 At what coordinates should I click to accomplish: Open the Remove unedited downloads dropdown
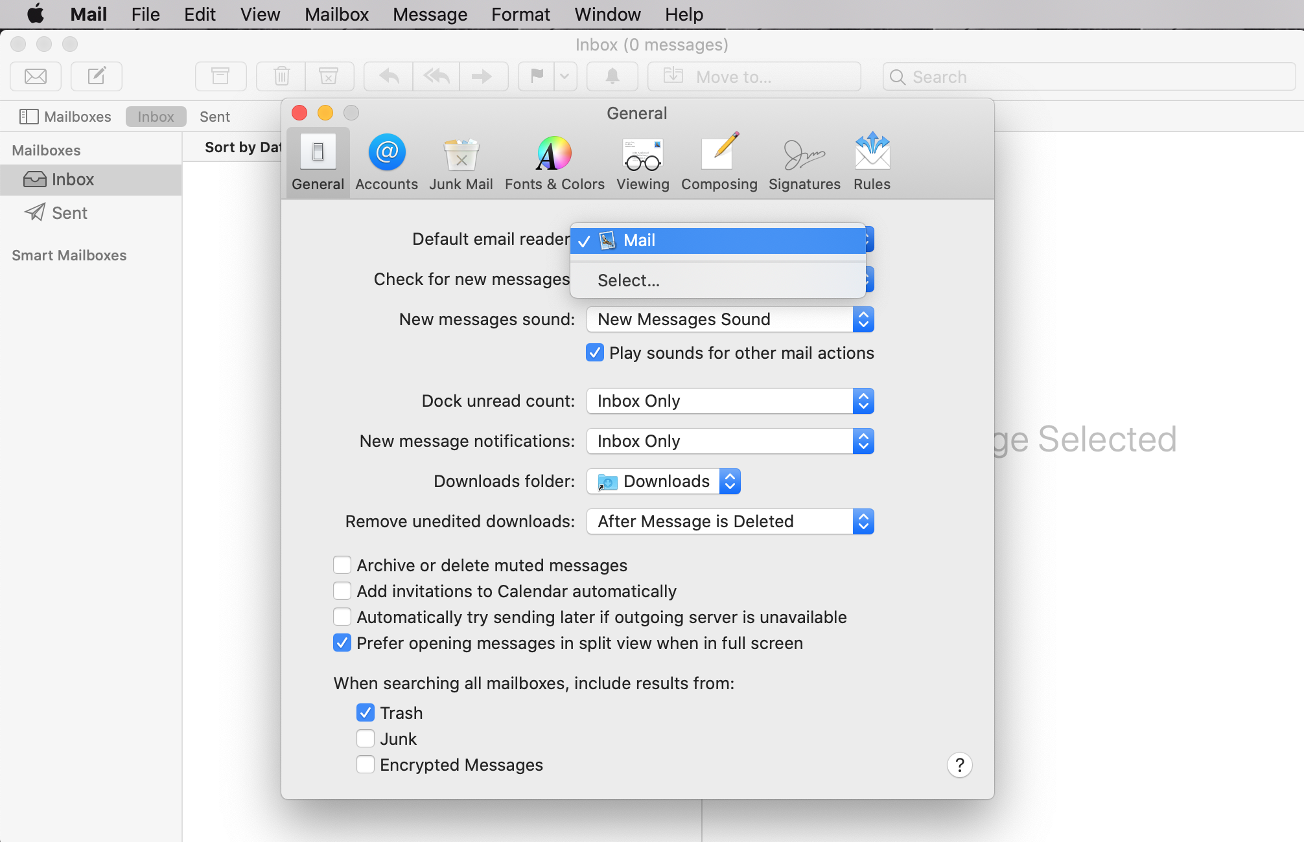tap(730, 521)
